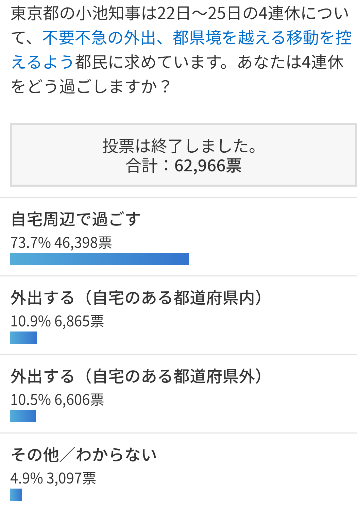This screenshot has height=510, width=357.
Task: Click the total 合計：62,966票 text
Action: pos(184,166)
